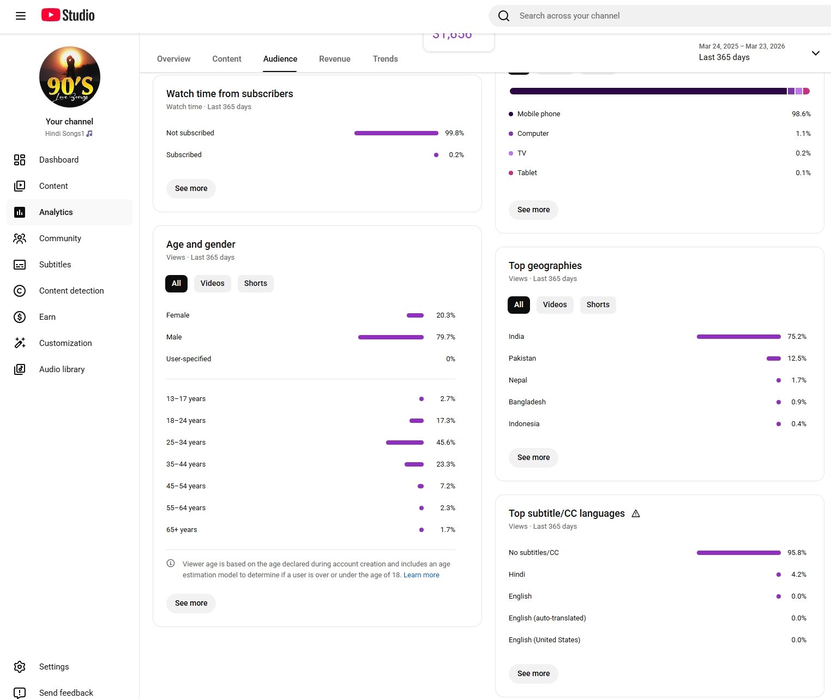Open the Subtitles sidebar icon
This screenshot has height=699, width=831.
(x=20, y=265)
